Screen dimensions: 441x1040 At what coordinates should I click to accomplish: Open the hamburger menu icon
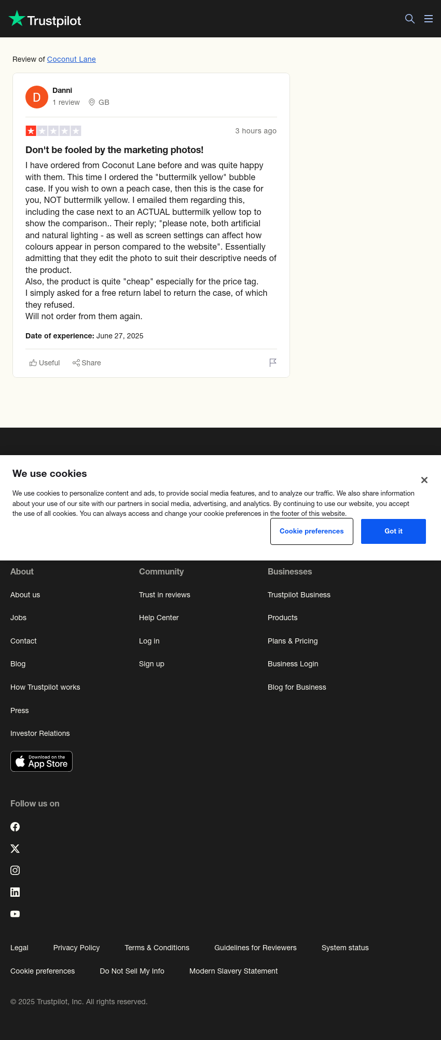coord(429,19)
